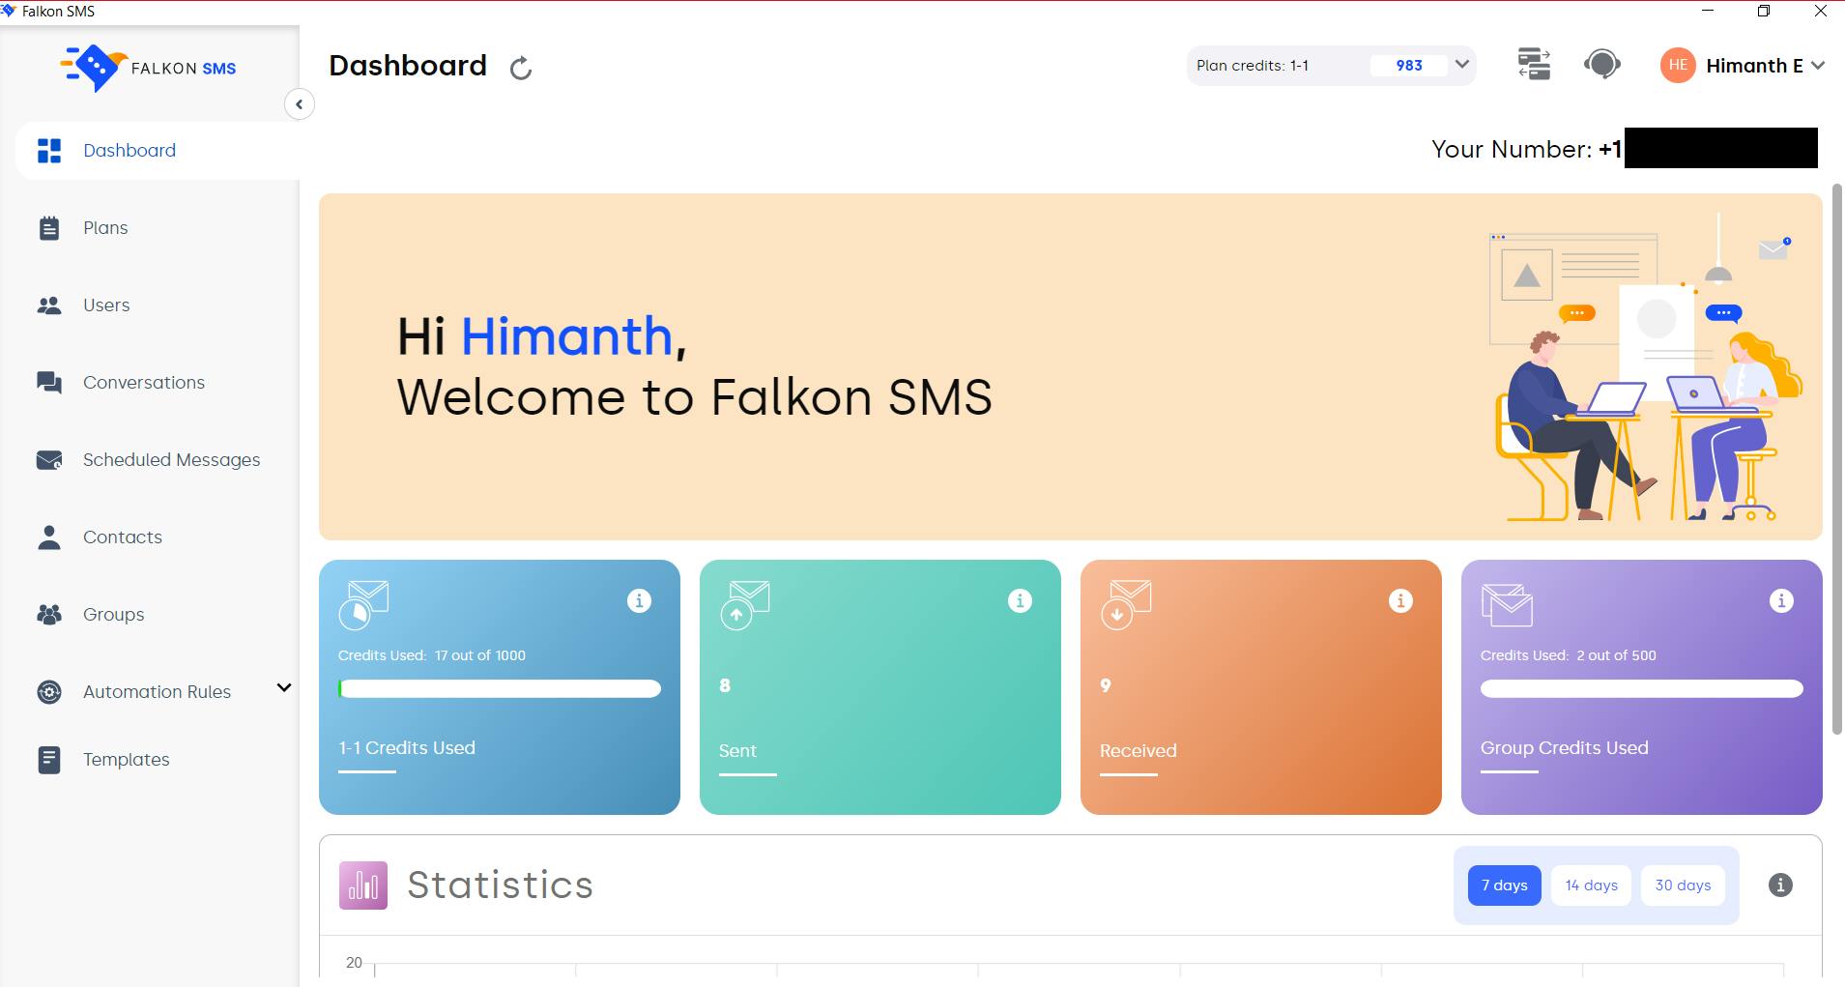Click the payment transactions icon in top bar
The image size is (1845, 987).
coord(1534,65)
